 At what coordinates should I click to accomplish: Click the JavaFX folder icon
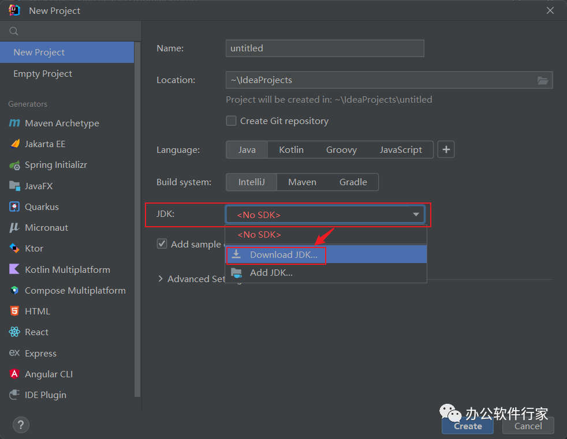click(x=14, y=186)
